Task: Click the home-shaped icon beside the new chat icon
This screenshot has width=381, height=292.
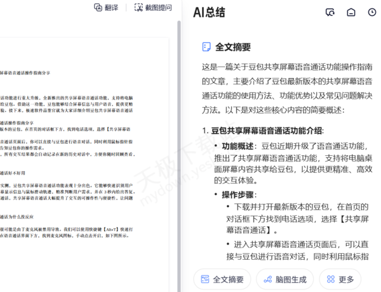Action: (351, 12)
